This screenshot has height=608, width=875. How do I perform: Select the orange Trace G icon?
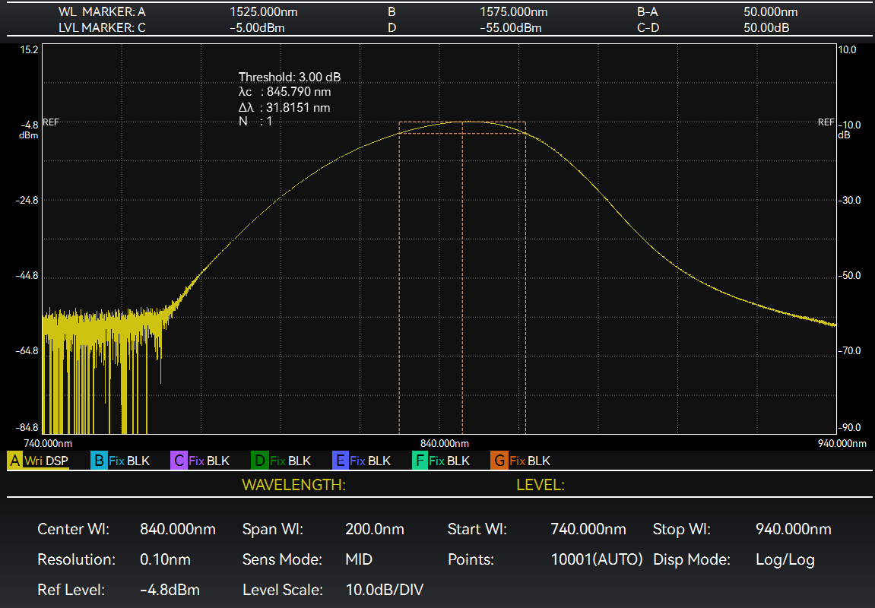499,461
